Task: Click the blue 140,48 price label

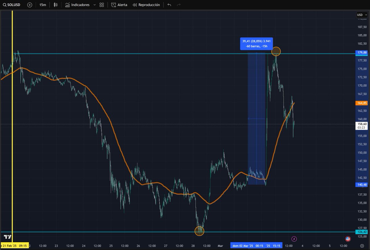Action: click(362, 185)
